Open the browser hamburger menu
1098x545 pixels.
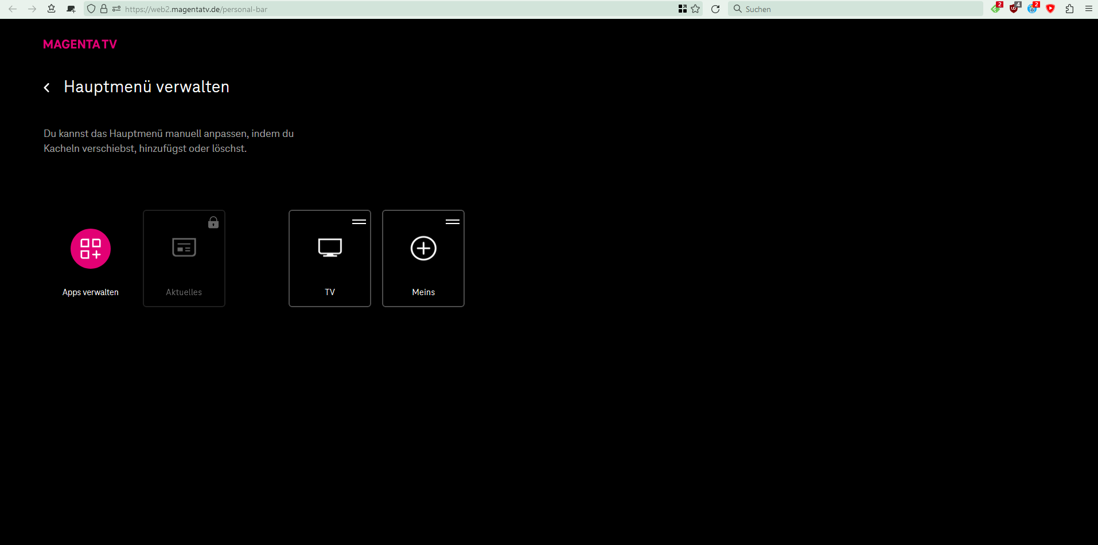1088,9
